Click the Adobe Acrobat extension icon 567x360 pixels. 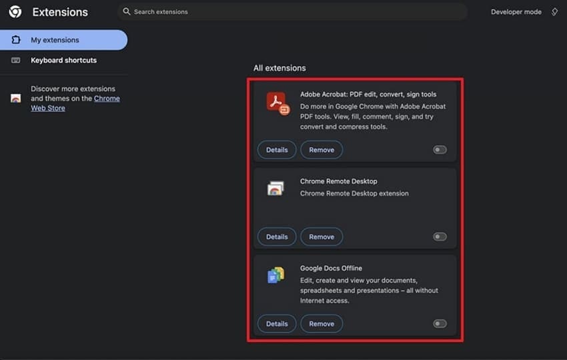point(278,103)
